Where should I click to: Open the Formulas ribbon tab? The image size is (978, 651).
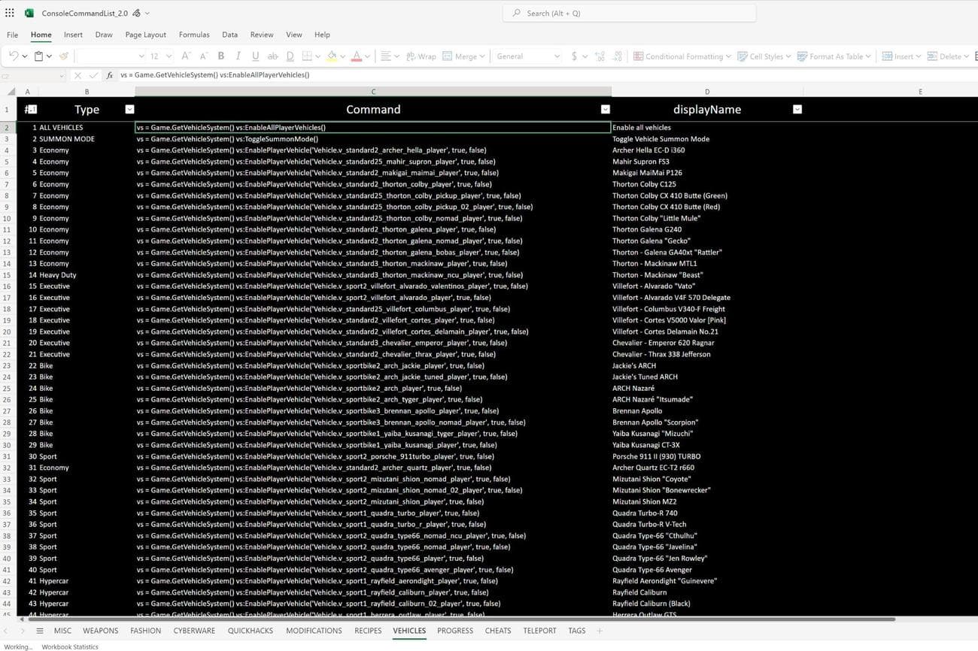(x=194, y=35)
